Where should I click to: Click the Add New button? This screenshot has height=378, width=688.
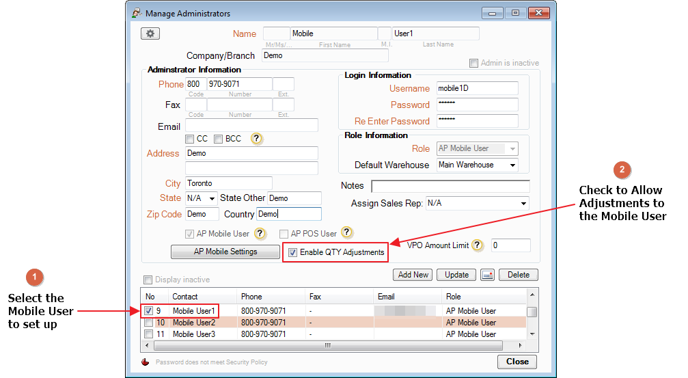click(x=413, y=275)
